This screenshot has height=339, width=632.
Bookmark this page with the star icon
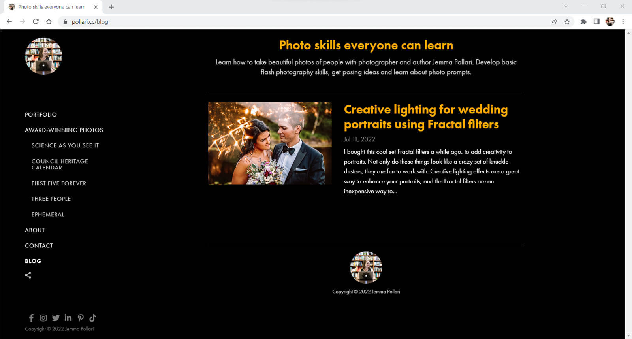(x=567, y=22)
